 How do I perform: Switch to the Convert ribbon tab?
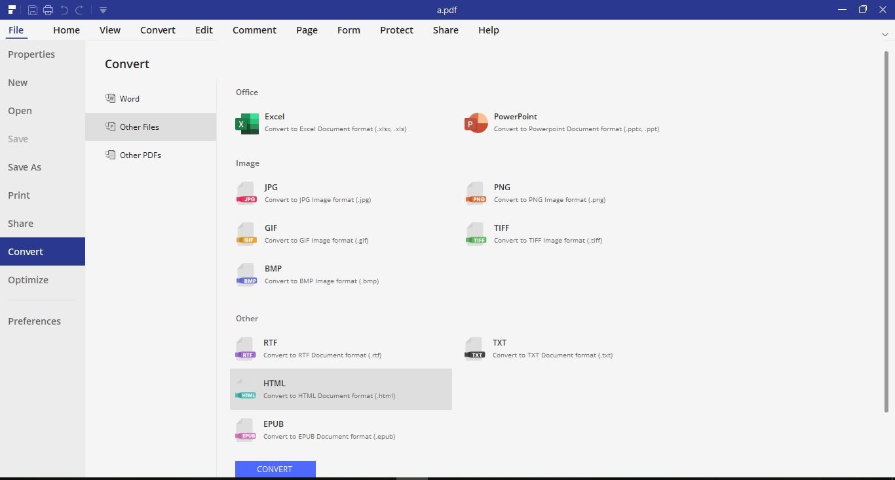coord(158,30)
